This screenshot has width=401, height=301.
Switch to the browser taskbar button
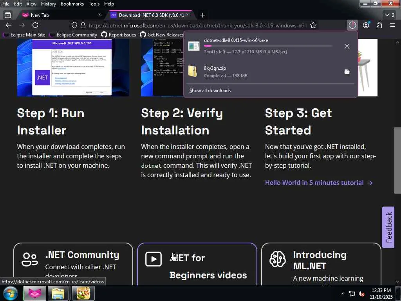tap(35, 293)
